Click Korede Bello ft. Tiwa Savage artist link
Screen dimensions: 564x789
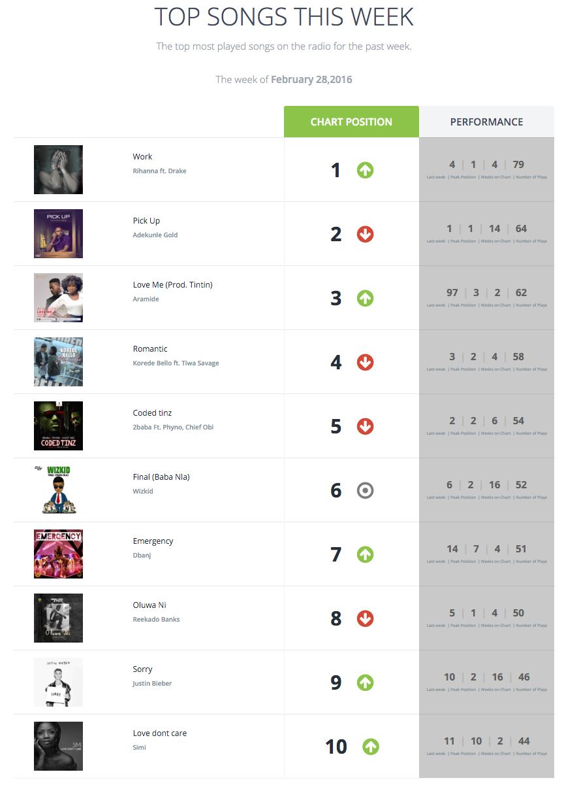pyautogui.click(x=176, y=363)
